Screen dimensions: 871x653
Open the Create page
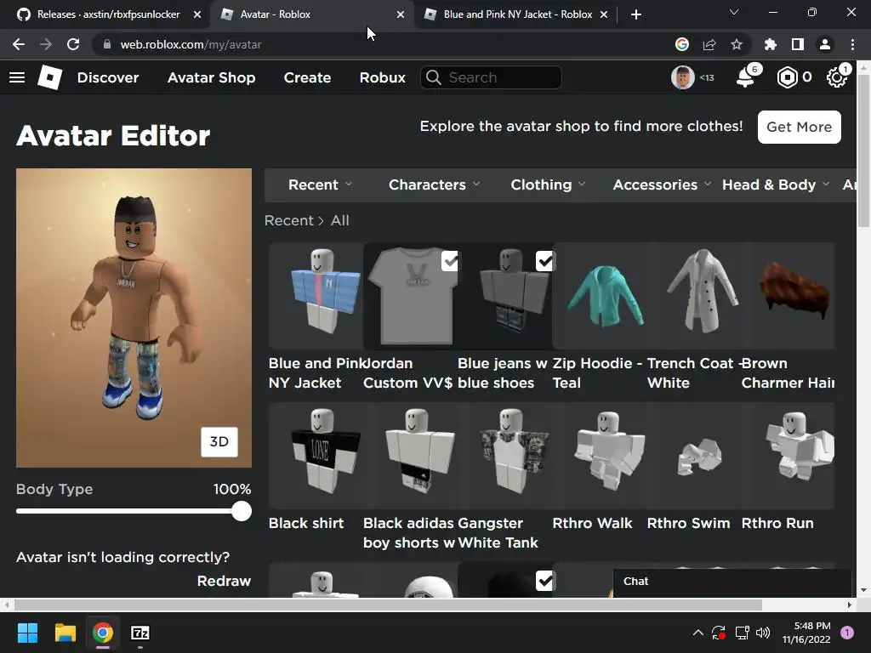[307, 77]
